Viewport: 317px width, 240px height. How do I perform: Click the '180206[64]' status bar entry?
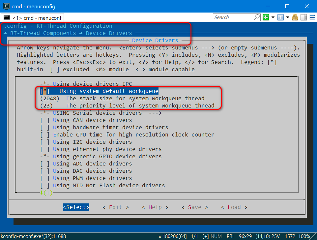pos(175,236)
